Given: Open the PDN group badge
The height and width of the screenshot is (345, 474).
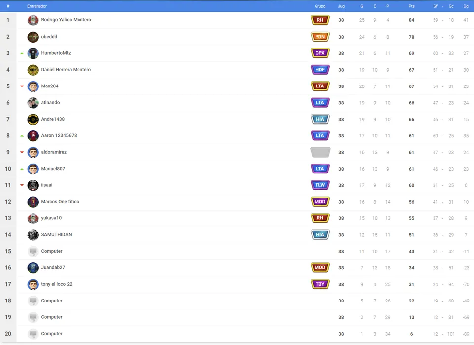Looking at the screenshot, I should (x=320, y=37).
